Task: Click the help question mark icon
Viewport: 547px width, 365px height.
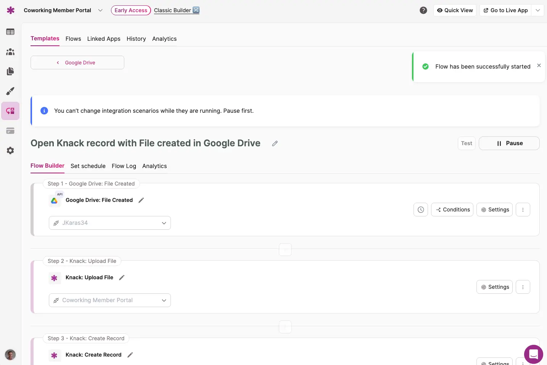Action: (x=423, y=10)
